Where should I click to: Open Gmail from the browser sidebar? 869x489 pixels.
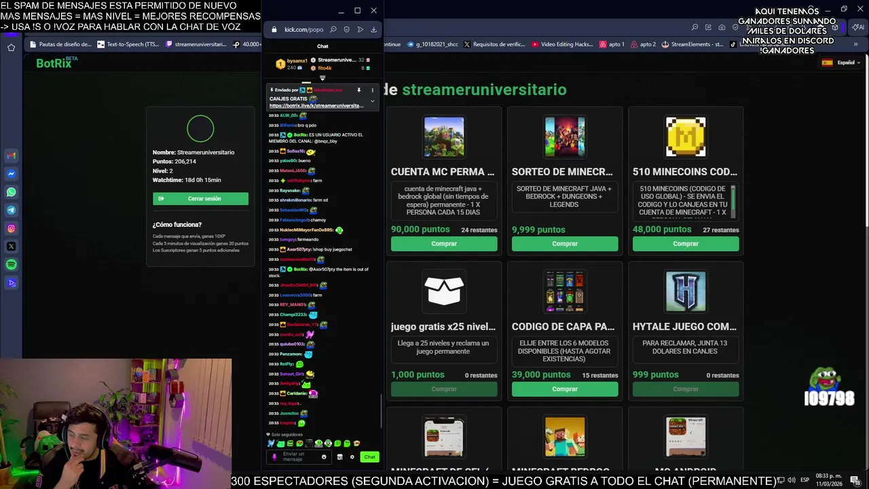click(x=11, y=156)
